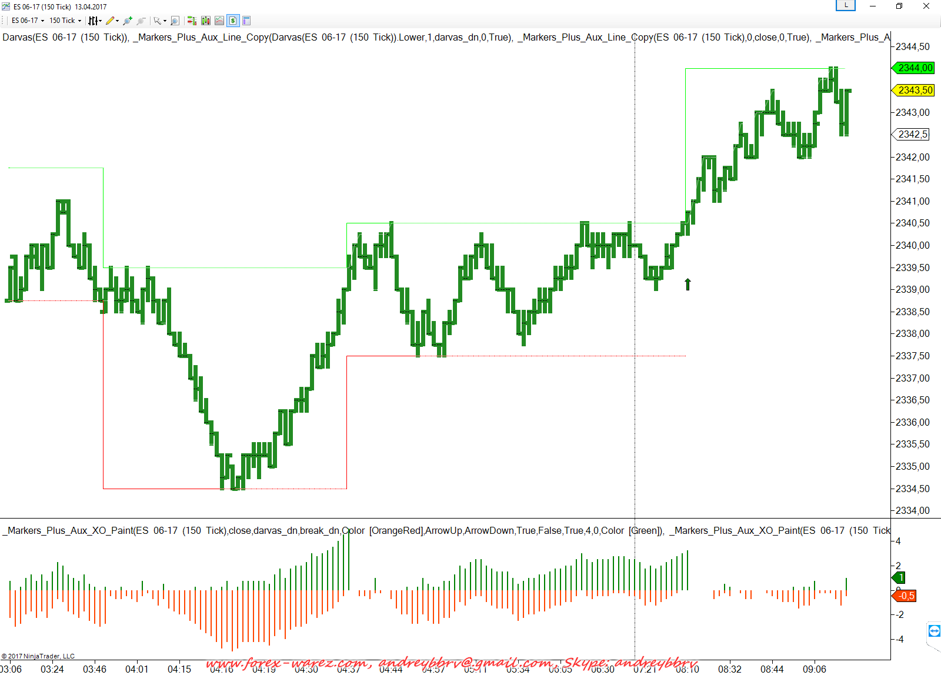
Task: Select the pencil drawing tools icon
Action: point(111,21)
